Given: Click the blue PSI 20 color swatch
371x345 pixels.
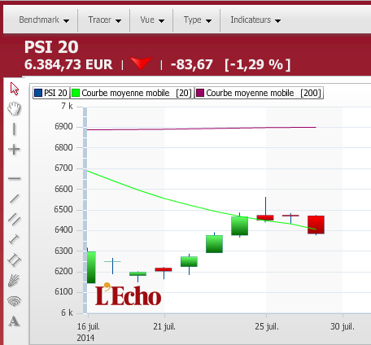Looking at the screenshot, I should [38, 93].
